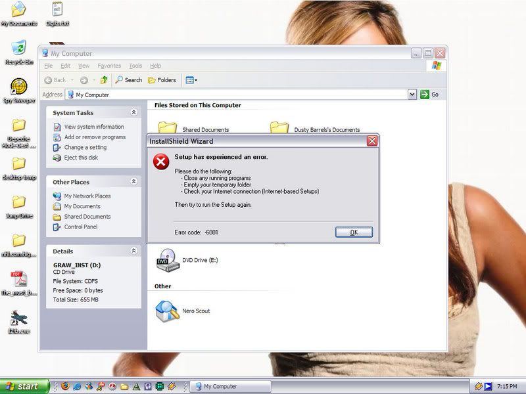Select the Nero Scout icon
The height and width of the screenshot is (394, 526).
183,311
